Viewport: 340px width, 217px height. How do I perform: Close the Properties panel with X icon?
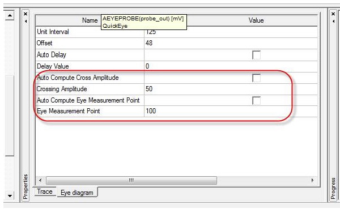click(x=25, y=14)
